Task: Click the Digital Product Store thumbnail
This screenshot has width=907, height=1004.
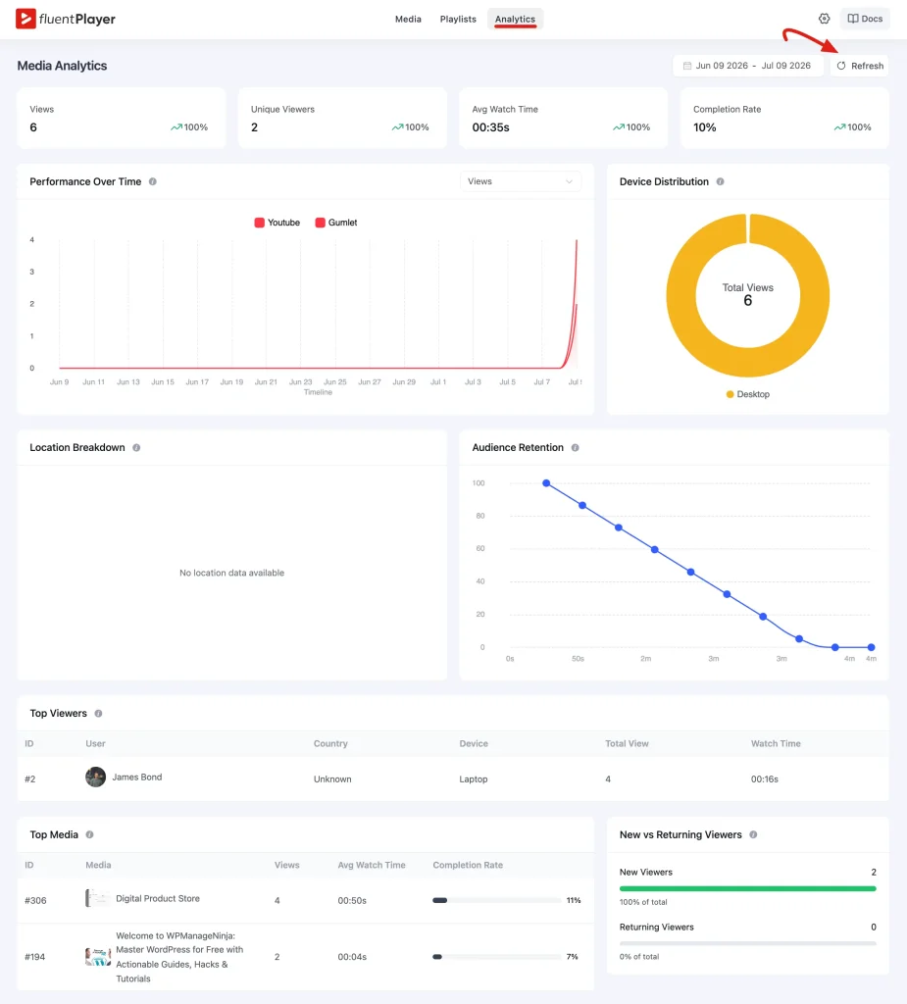Action: click(x=97, y=898)
